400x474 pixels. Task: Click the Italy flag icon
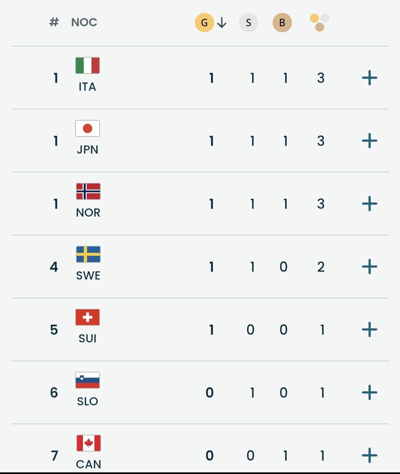pos(87,66)
